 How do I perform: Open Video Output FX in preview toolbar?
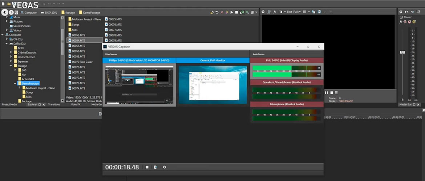[x=275, y=12]
